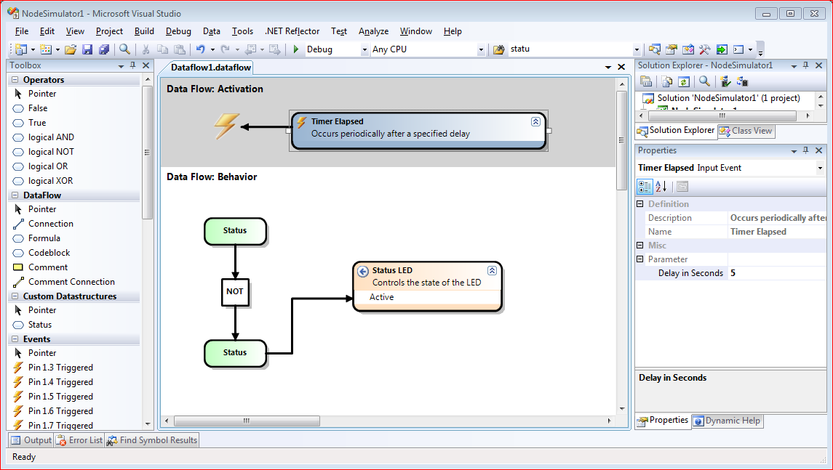The height and width of the screenshot is (470, 833).
Task: Open the Build menu
Action: [144, 31]
